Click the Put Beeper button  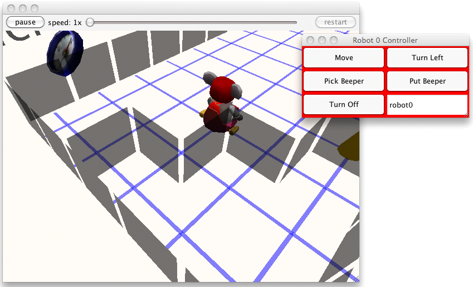pyautogui.click(x=427, y=81)
